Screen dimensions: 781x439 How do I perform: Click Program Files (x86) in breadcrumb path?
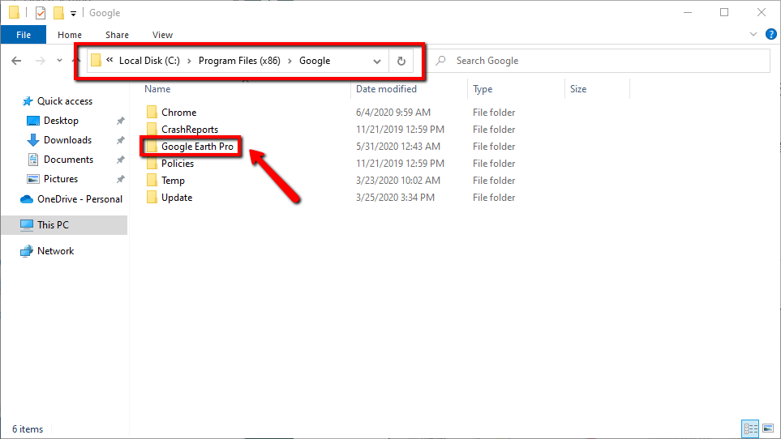pos(239,61)
